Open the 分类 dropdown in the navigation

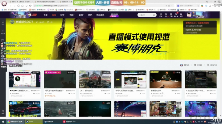(x=63, y=15)
